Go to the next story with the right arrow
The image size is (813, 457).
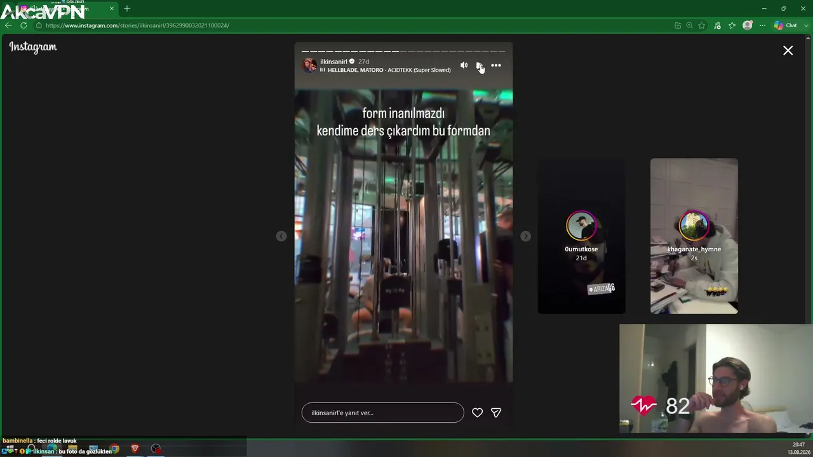[525, 236]
